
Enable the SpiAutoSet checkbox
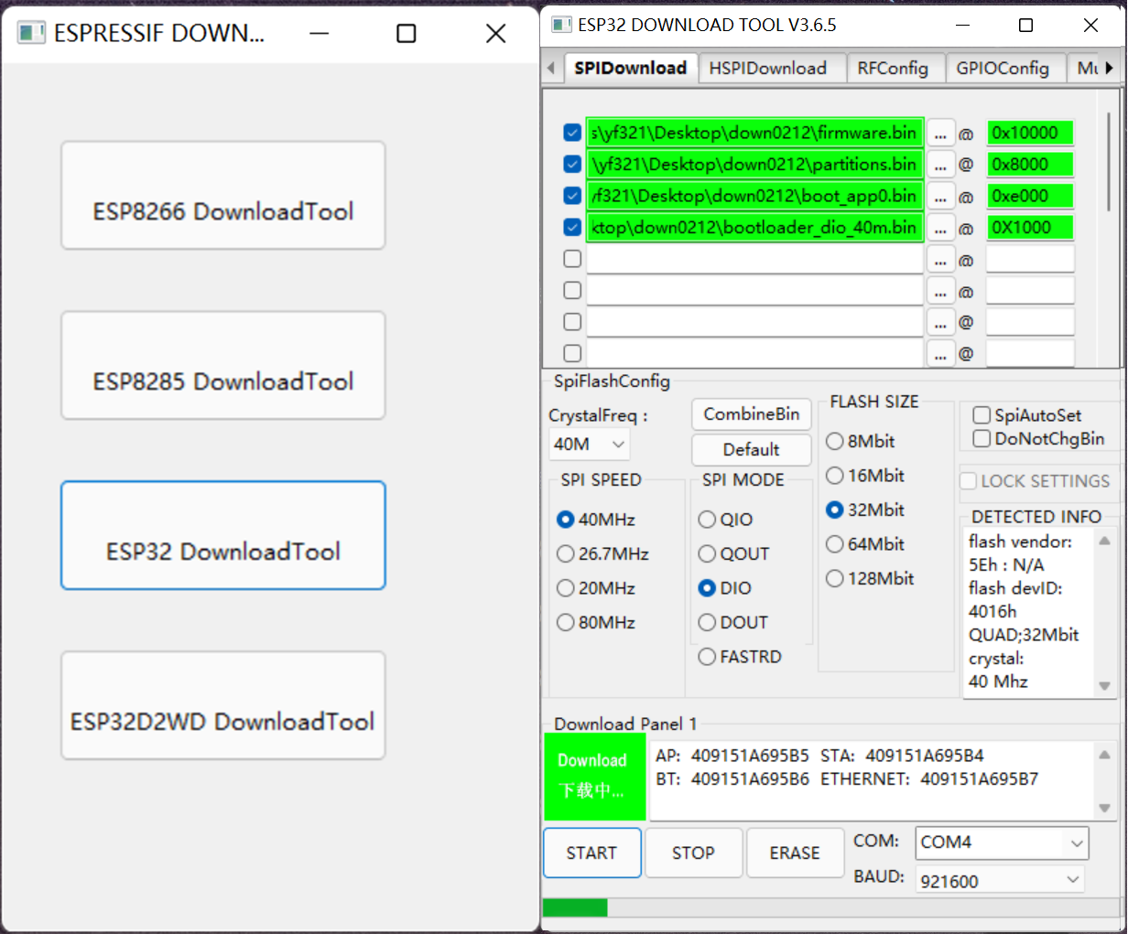click(x=982, y=415)
